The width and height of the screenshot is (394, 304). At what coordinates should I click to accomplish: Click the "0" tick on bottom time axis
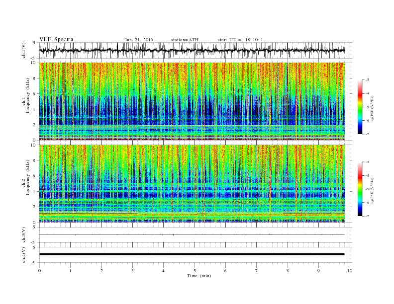coord(39,271)
